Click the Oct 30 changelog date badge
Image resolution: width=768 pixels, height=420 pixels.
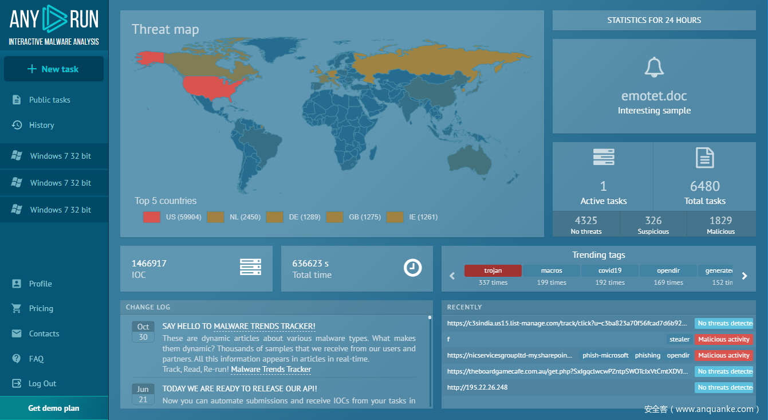tap(143, 332)
